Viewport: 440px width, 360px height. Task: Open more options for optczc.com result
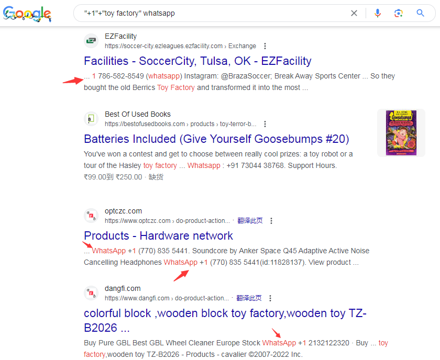[271, 221]
